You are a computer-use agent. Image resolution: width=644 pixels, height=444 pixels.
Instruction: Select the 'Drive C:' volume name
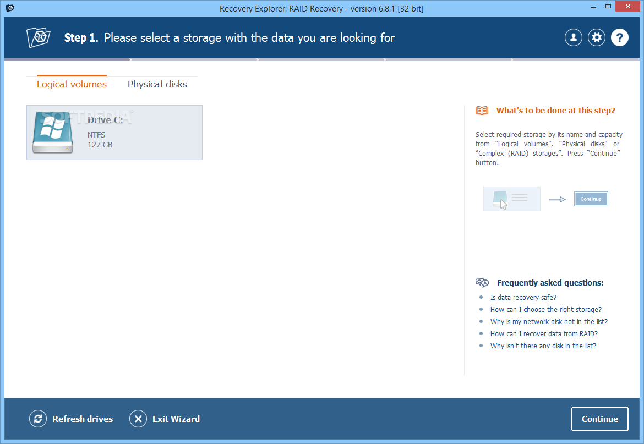(x=105, y=120)
